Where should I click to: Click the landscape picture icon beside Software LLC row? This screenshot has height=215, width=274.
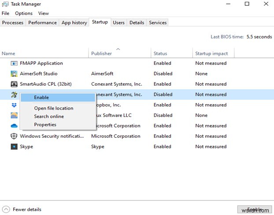click(14, 115)
